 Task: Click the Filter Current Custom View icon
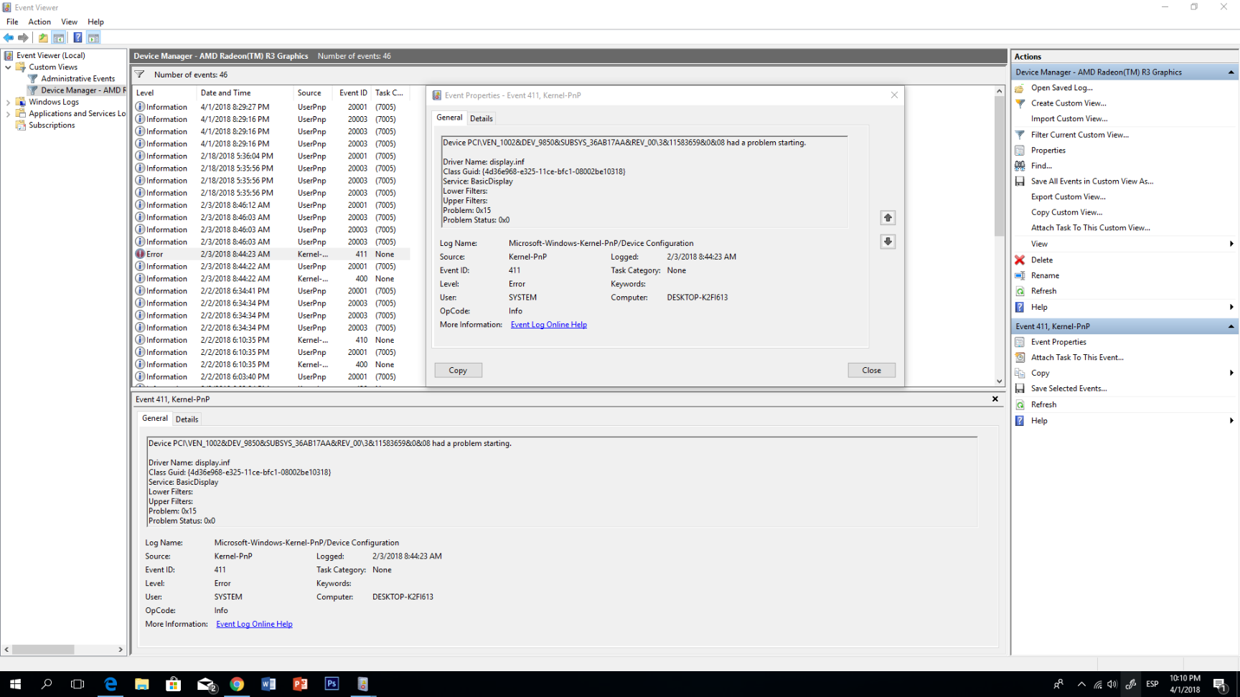tap(1020, 135)
